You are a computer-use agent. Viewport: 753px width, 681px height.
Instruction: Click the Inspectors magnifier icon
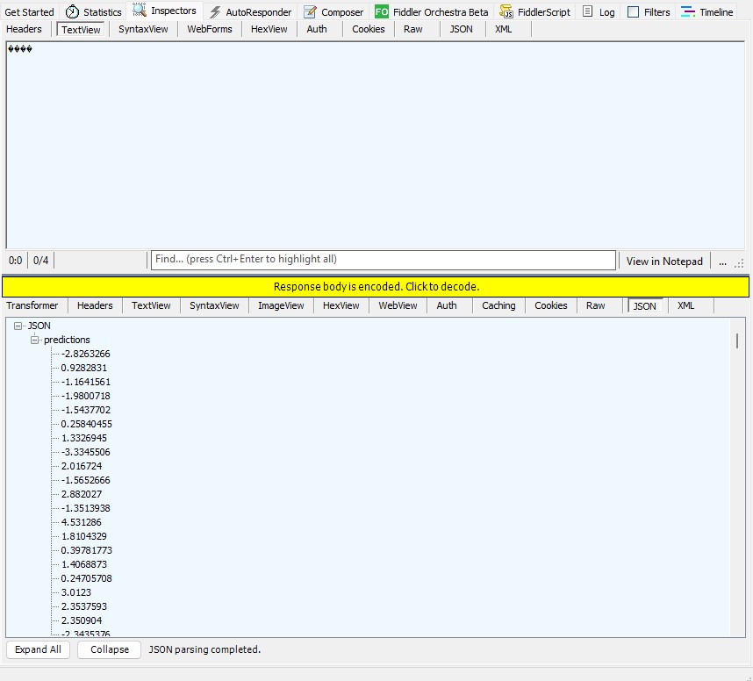[x=140, y=11]
